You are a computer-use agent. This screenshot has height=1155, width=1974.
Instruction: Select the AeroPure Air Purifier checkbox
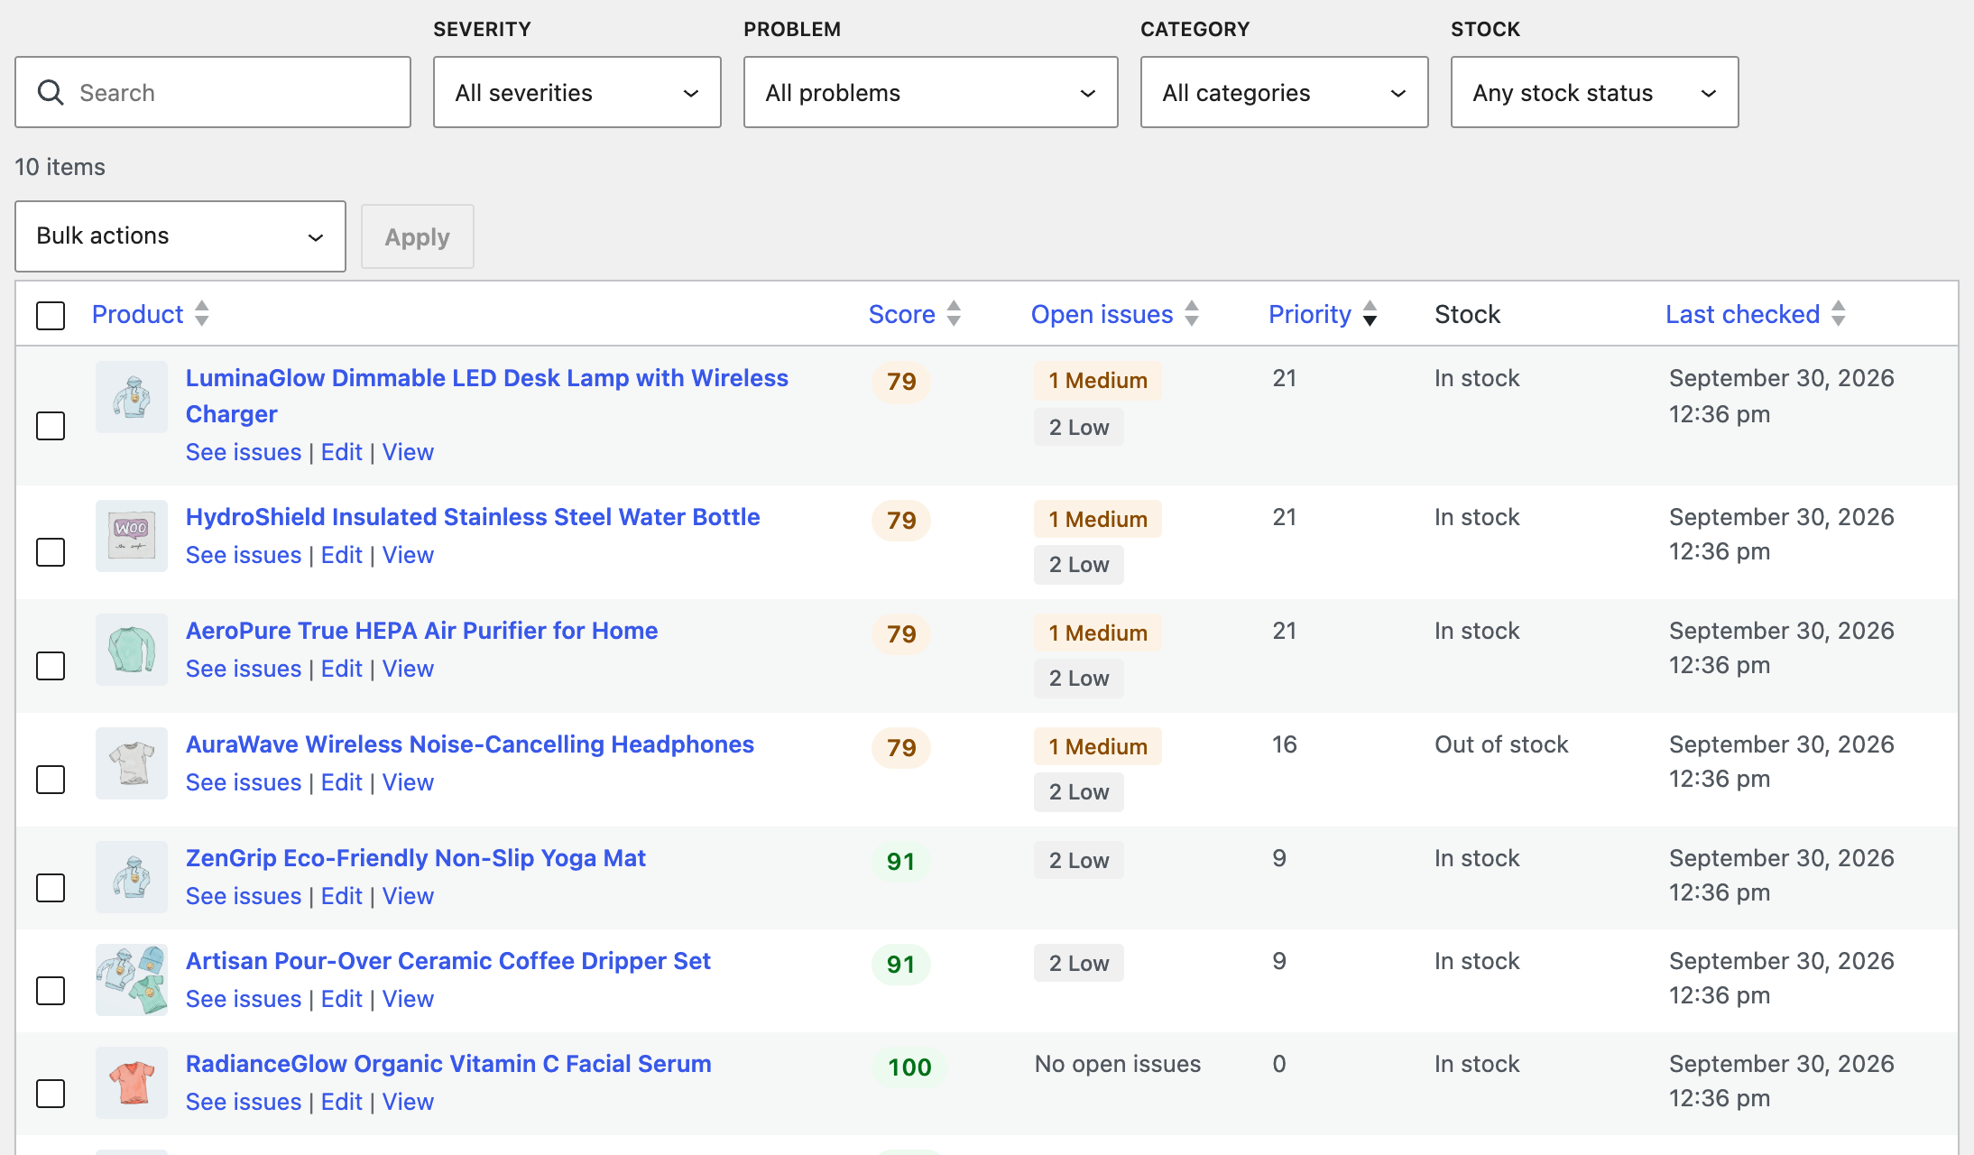point(51,666)
